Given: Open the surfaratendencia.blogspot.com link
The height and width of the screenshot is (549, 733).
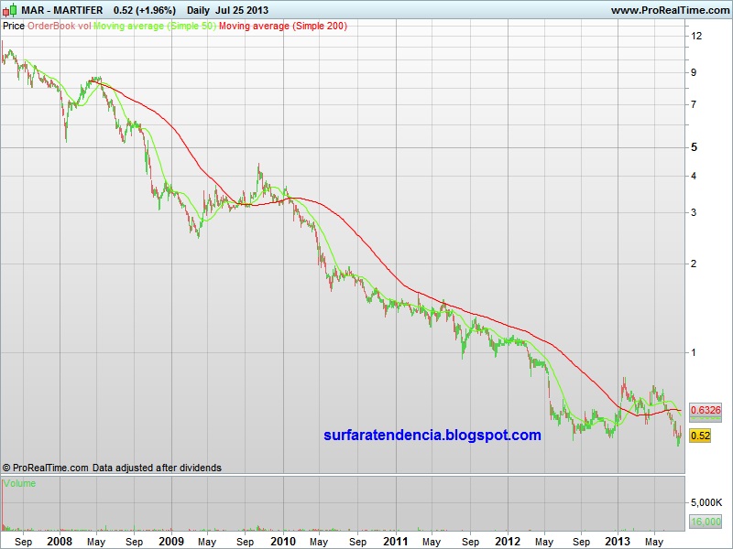Looking at the screenshot, I should (x=432, y=436).
